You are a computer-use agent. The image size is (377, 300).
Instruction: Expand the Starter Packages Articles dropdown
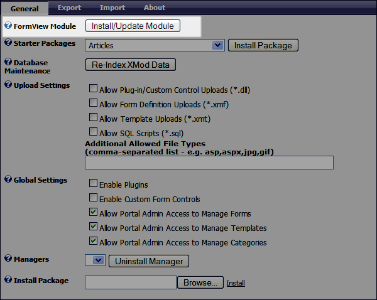tap(155, 45)
